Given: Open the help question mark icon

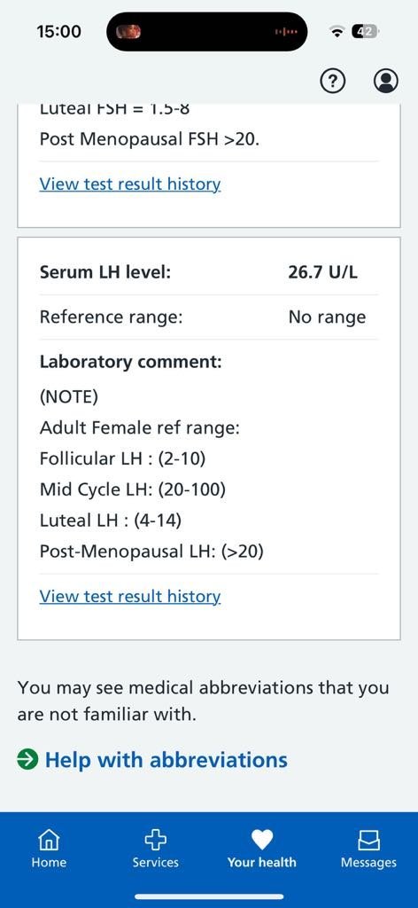Looking at the screenshot, I should point(332,82).
